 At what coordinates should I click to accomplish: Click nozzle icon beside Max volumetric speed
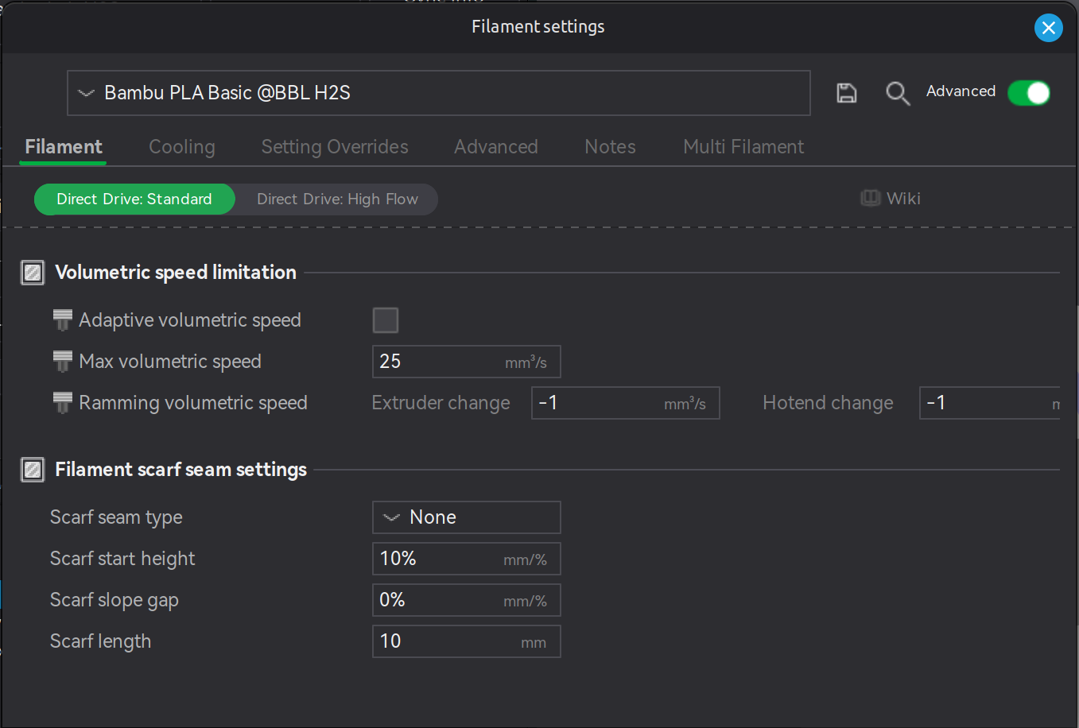[x=63, y=362]
